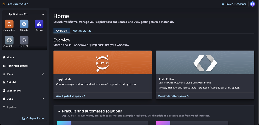Screen dimensions: 259x125
Task: Click the feedback speech bubble icon
Action: (x=223, y=4)
